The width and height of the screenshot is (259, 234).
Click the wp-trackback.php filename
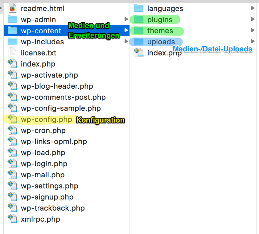coord(52,208)
